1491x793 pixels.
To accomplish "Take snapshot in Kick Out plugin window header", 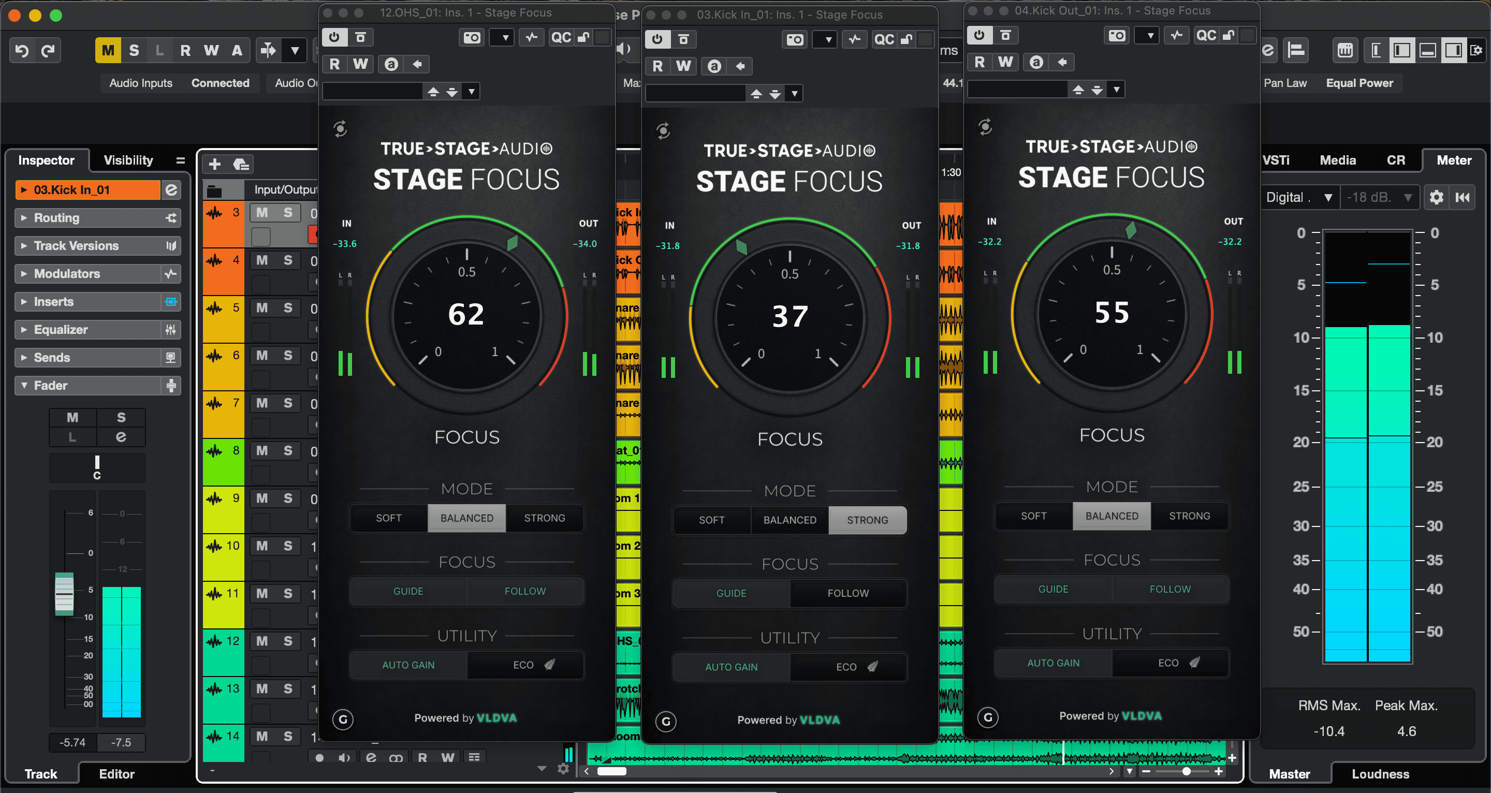I will click(1117, 35).
